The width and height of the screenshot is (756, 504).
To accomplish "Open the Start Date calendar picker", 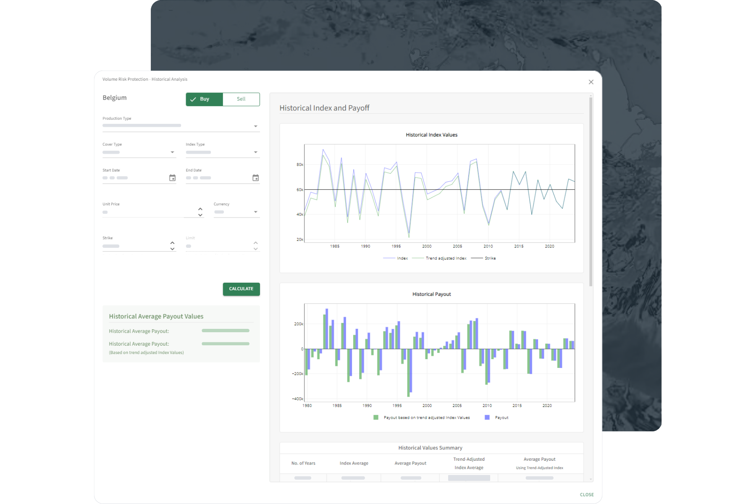I will 172,178.
